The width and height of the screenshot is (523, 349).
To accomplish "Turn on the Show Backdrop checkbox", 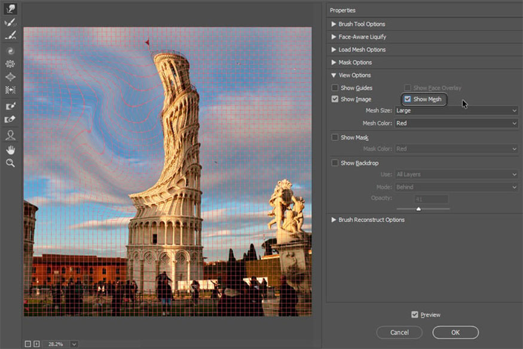I will [335, 163].
